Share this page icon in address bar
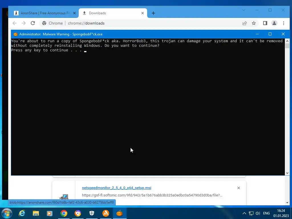The image size is (292, 219). tap(244, 23)
